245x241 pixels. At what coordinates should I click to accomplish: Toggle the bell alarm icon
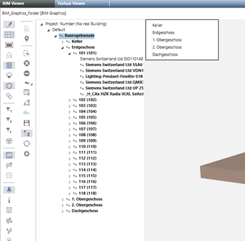(9, 190)
